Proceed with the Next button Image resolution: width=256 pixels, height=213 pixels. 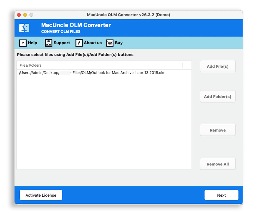(221, 195)
